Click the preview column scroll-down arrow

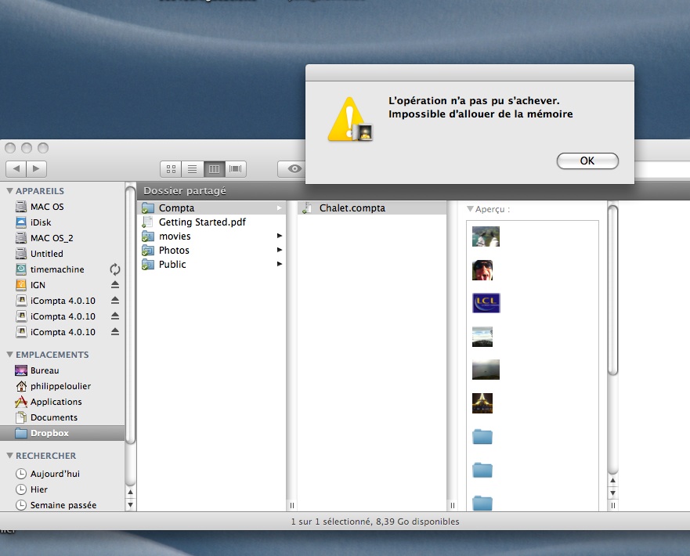pos(613,493)
